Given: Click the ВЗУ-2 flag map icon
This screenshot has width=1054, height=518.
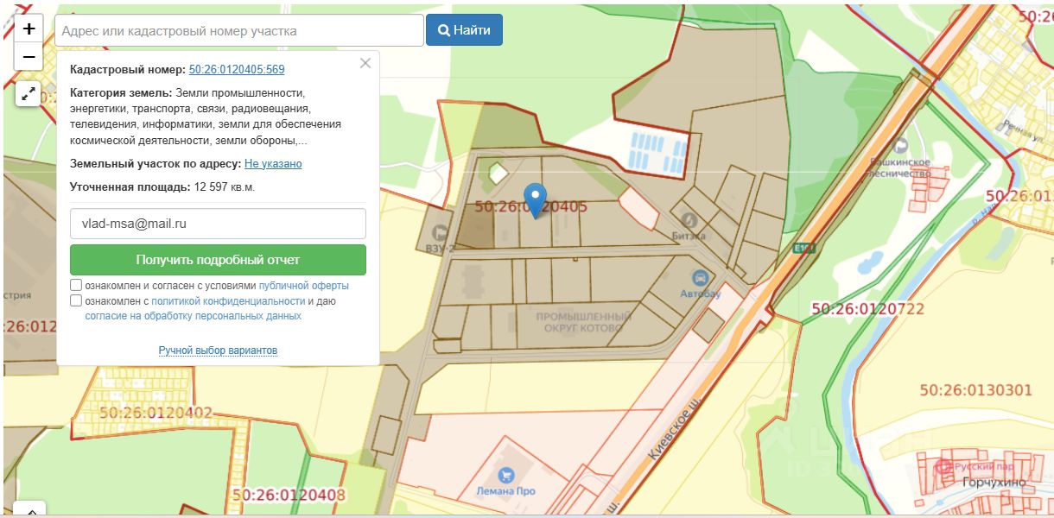Looking at the screenshot, I should click(x=441, y=231).
